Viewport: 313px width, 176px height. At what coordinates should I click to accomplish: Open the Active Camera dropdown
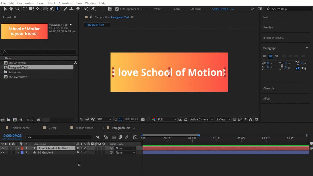pos(201,119)
